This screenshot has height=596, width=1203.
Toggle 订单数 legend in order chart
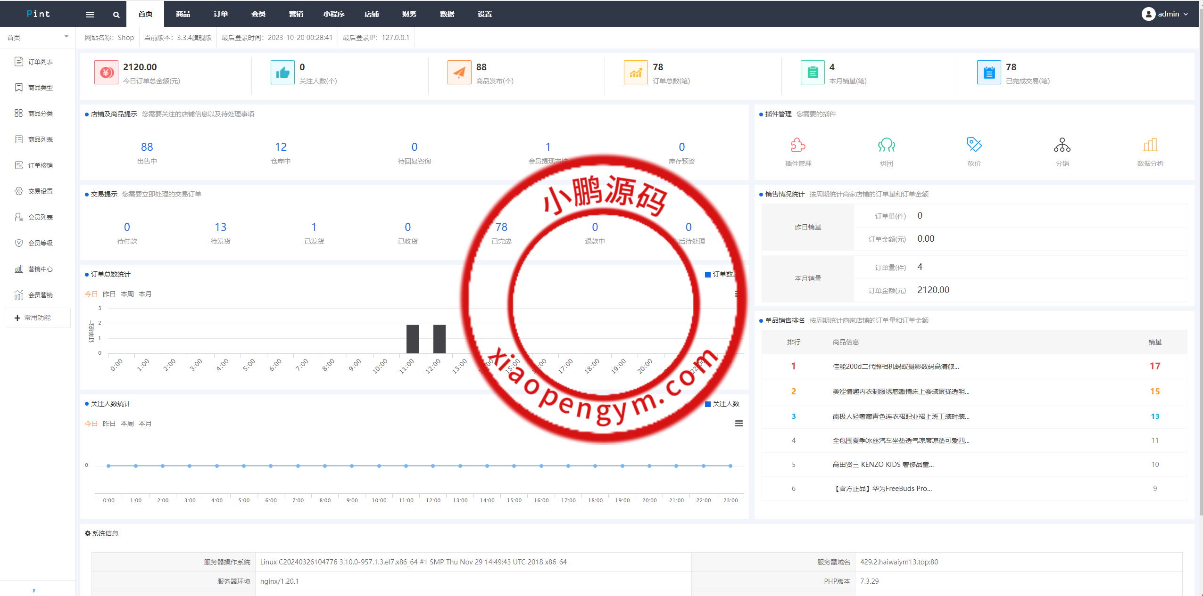(x=720, y=274)
